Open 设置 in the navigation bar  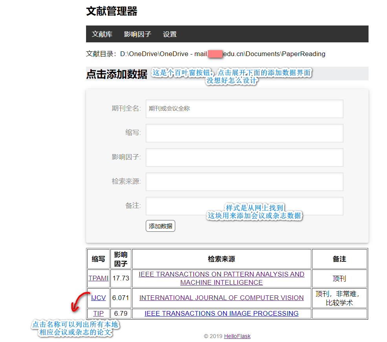pos(170,34)
